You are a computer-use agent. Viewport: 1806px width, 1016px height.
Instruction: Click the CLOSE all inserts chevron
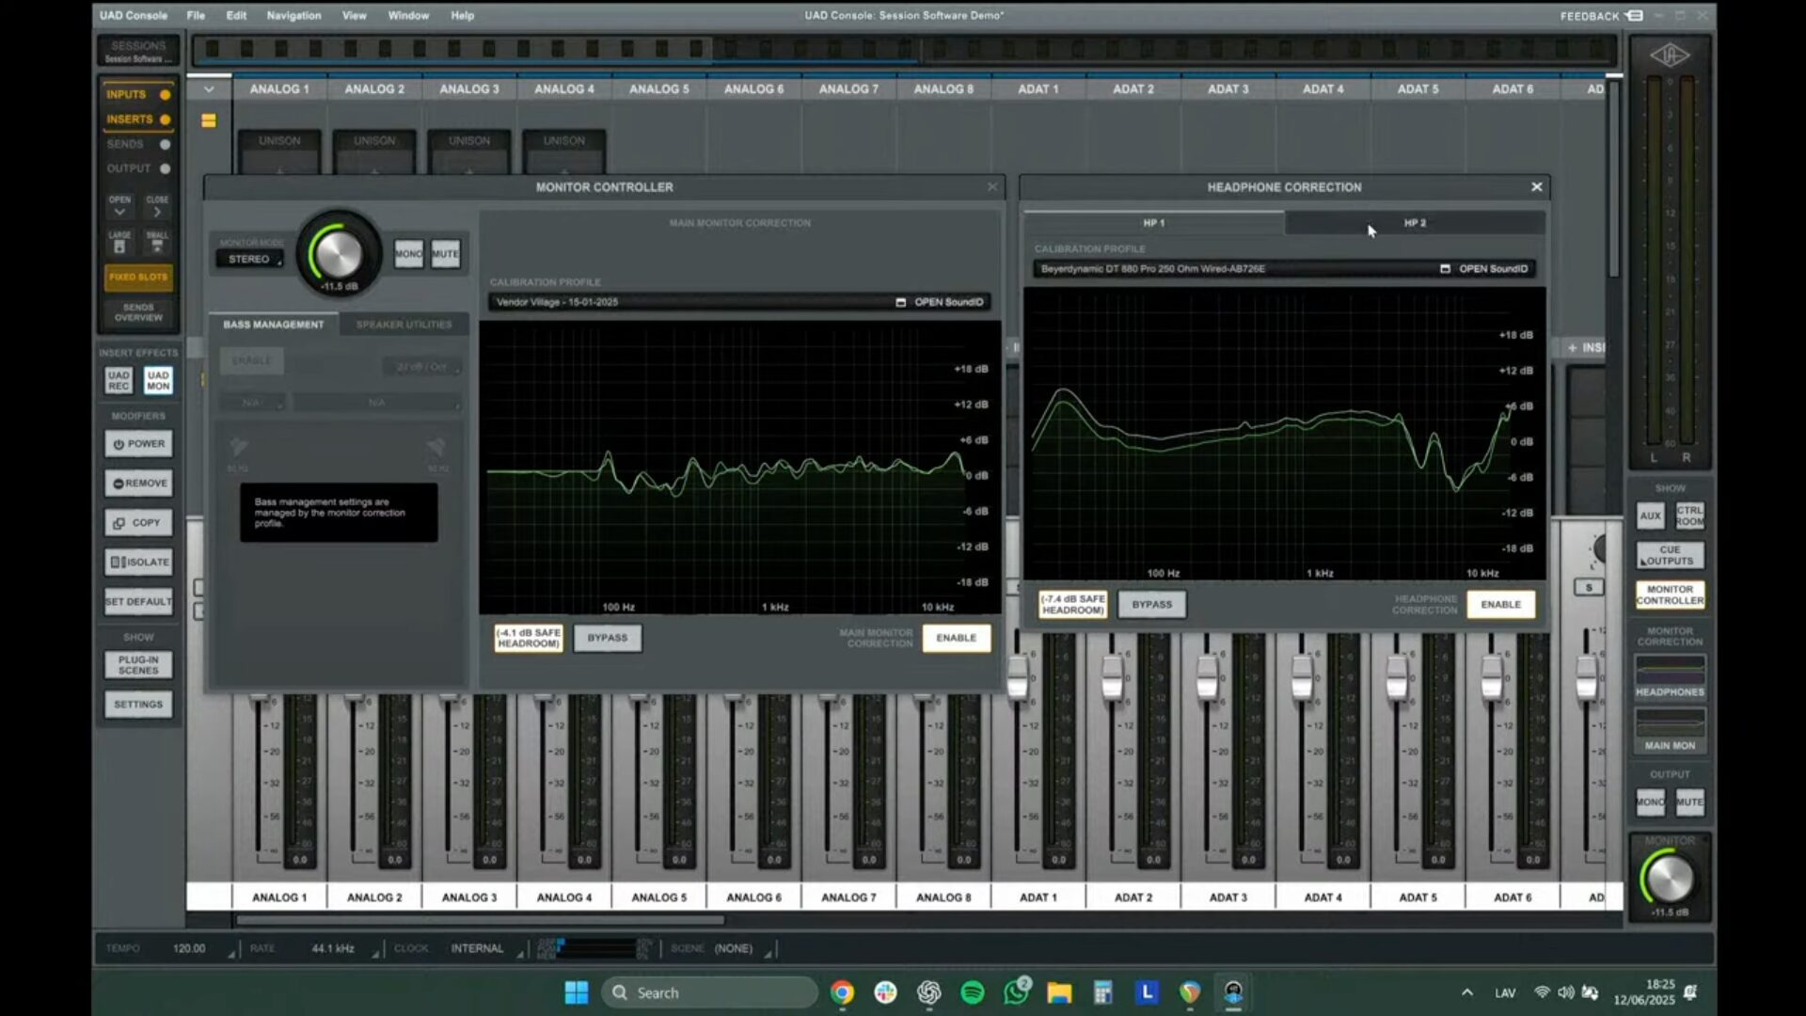click(157, 213)
